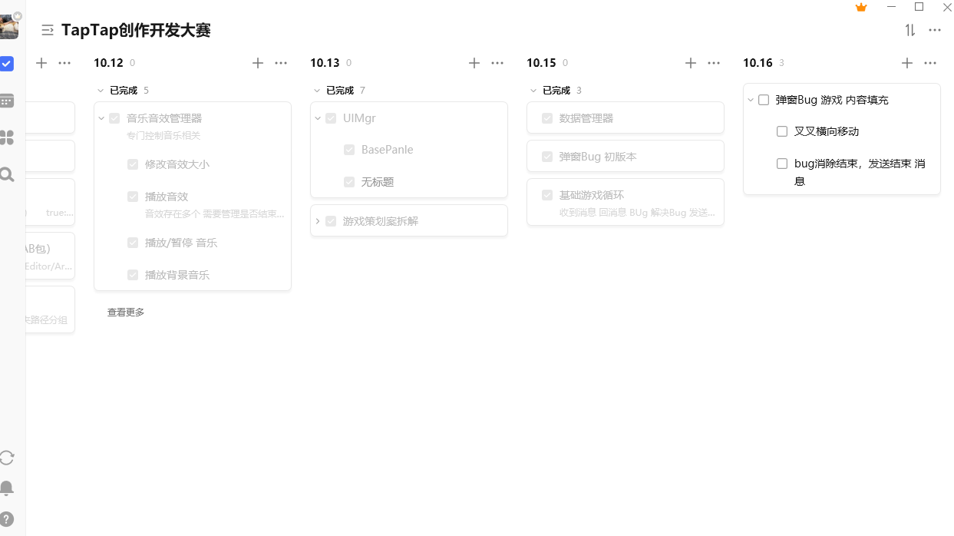
Task: Open the user avatar in the sidebar
Action: [8, 27]
